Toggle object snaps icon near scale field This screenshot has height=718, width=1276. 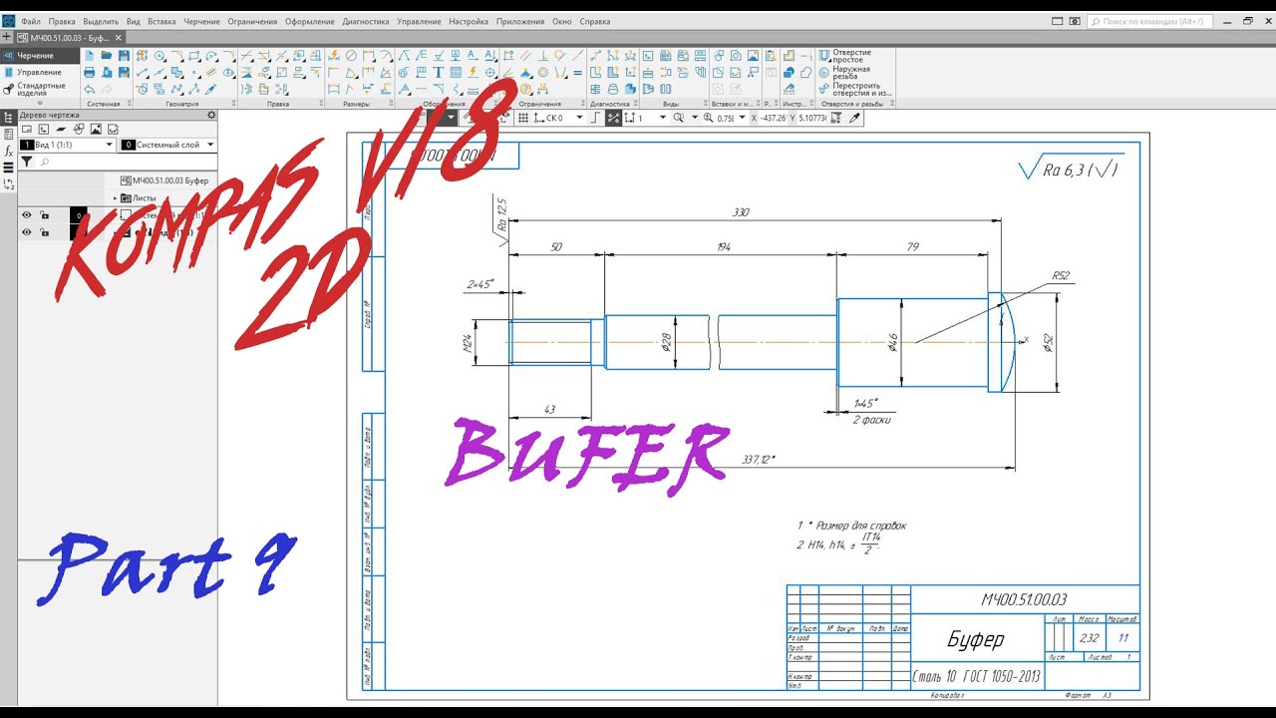pos(614,118)
